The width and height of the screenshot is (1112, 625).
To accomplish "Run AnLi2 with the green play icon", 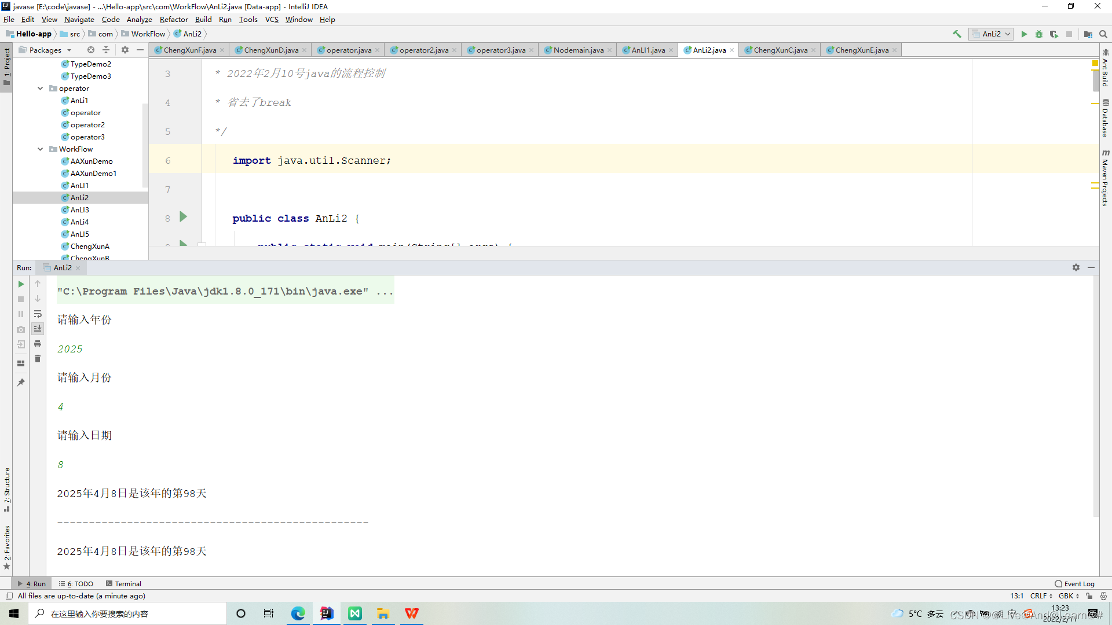I will coord(1025,34).
